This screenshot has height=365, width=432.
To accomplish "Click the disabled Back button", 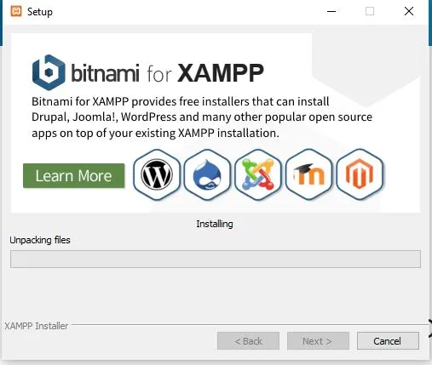I will [248, 340].
